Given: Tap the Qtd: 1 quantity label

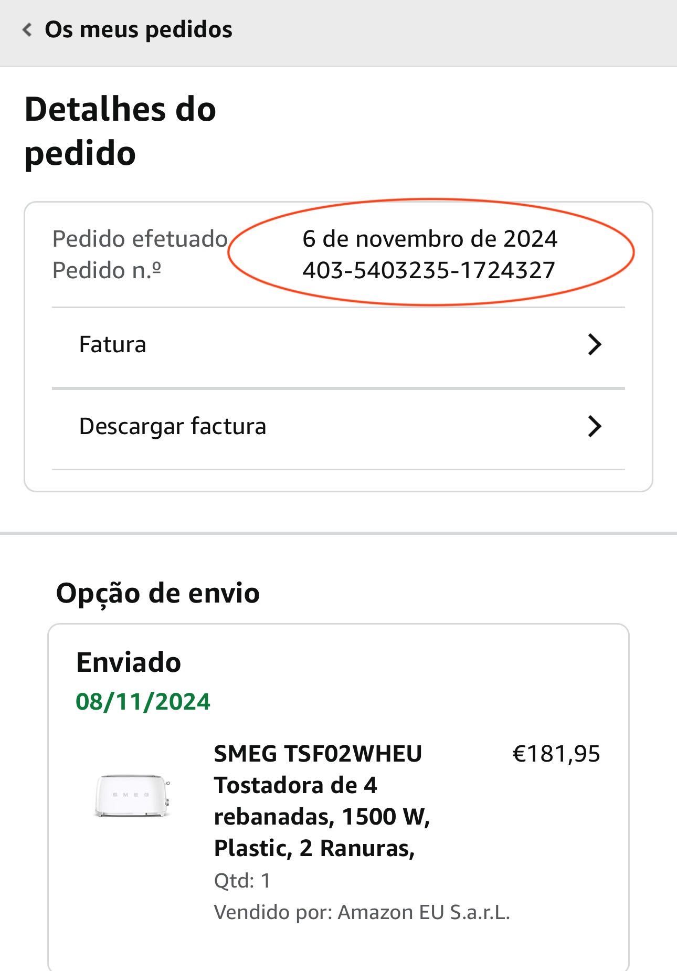Looking at the screenshot, I should pyautogui.click(x=242, y=881).
